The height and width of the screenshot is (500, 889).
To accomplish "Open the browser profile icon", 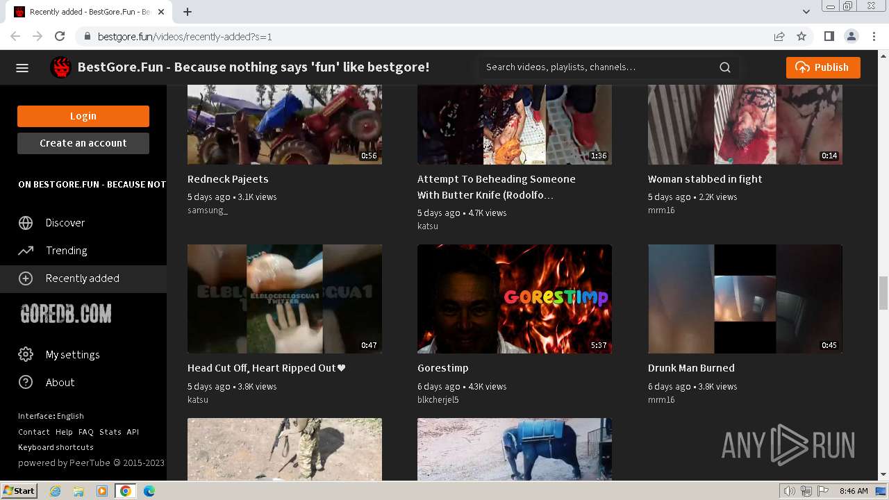I will 851,36.
